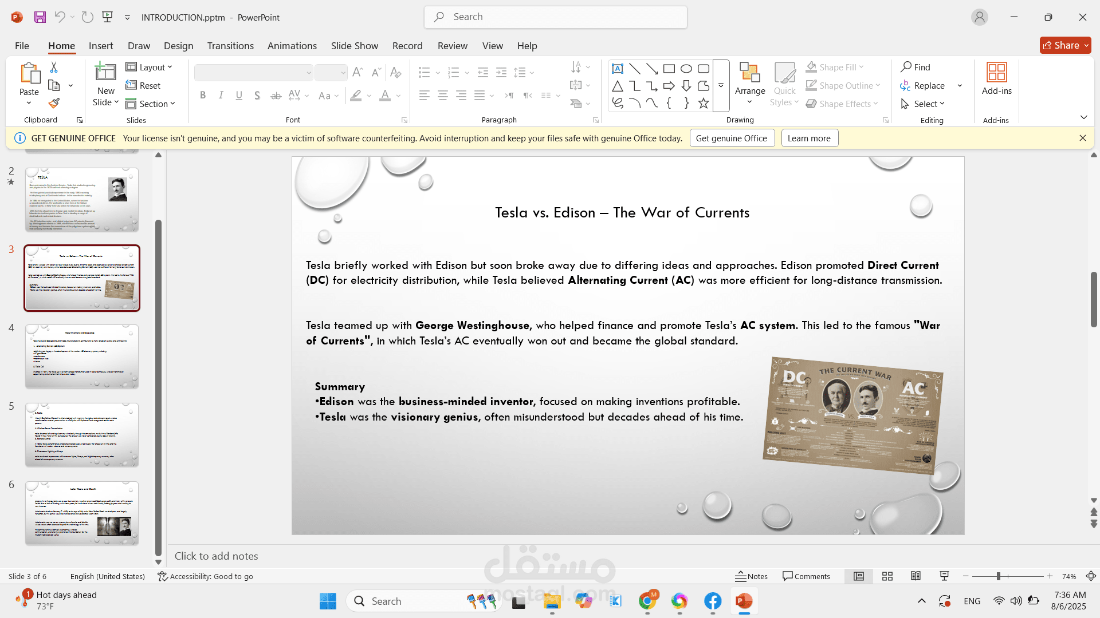The height and width of the screenshot is (618, 1100).
Task: Fit slide to current window icon
Action: click(1091, 576)
